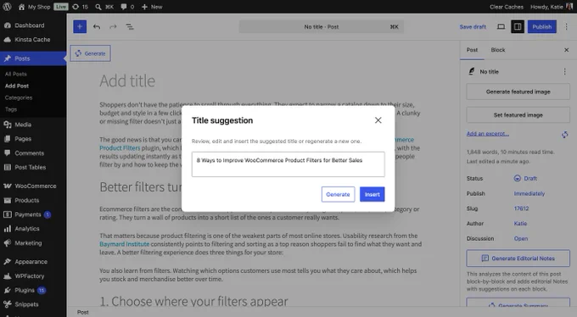
Task: Close the settings sidebar
Action: click(566, 50)
